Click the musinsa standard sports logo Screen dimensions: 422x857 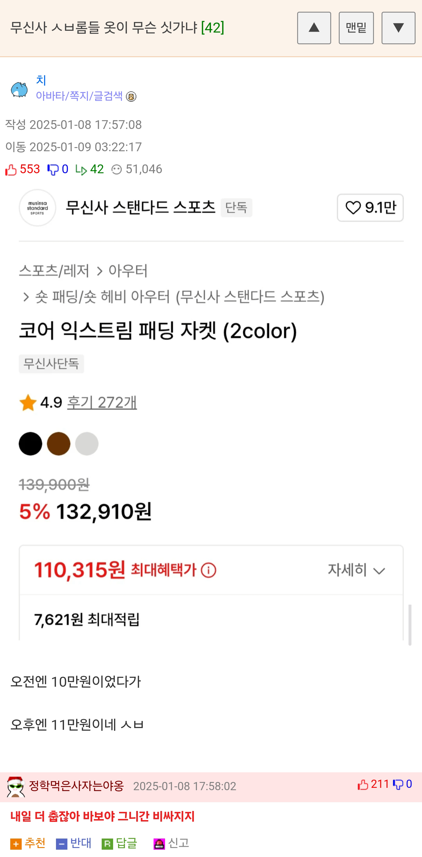tap(37, 208)
